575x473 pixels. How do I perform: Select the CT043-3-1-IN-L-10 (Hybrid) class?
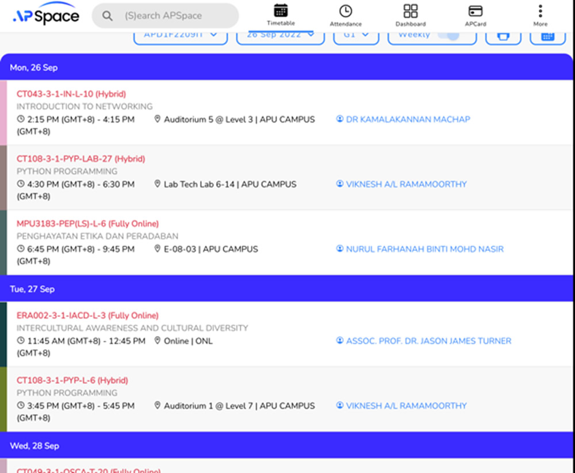(71, 94)
